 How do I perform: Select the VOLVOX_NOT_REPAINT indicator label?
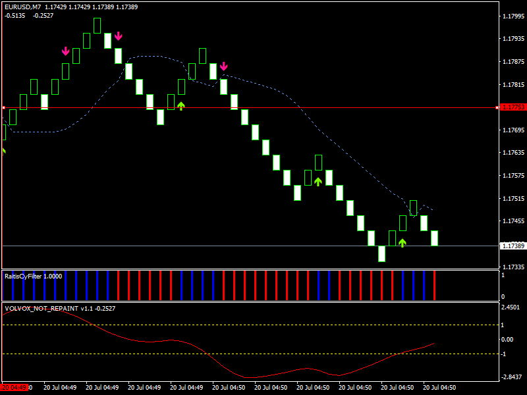41,308
